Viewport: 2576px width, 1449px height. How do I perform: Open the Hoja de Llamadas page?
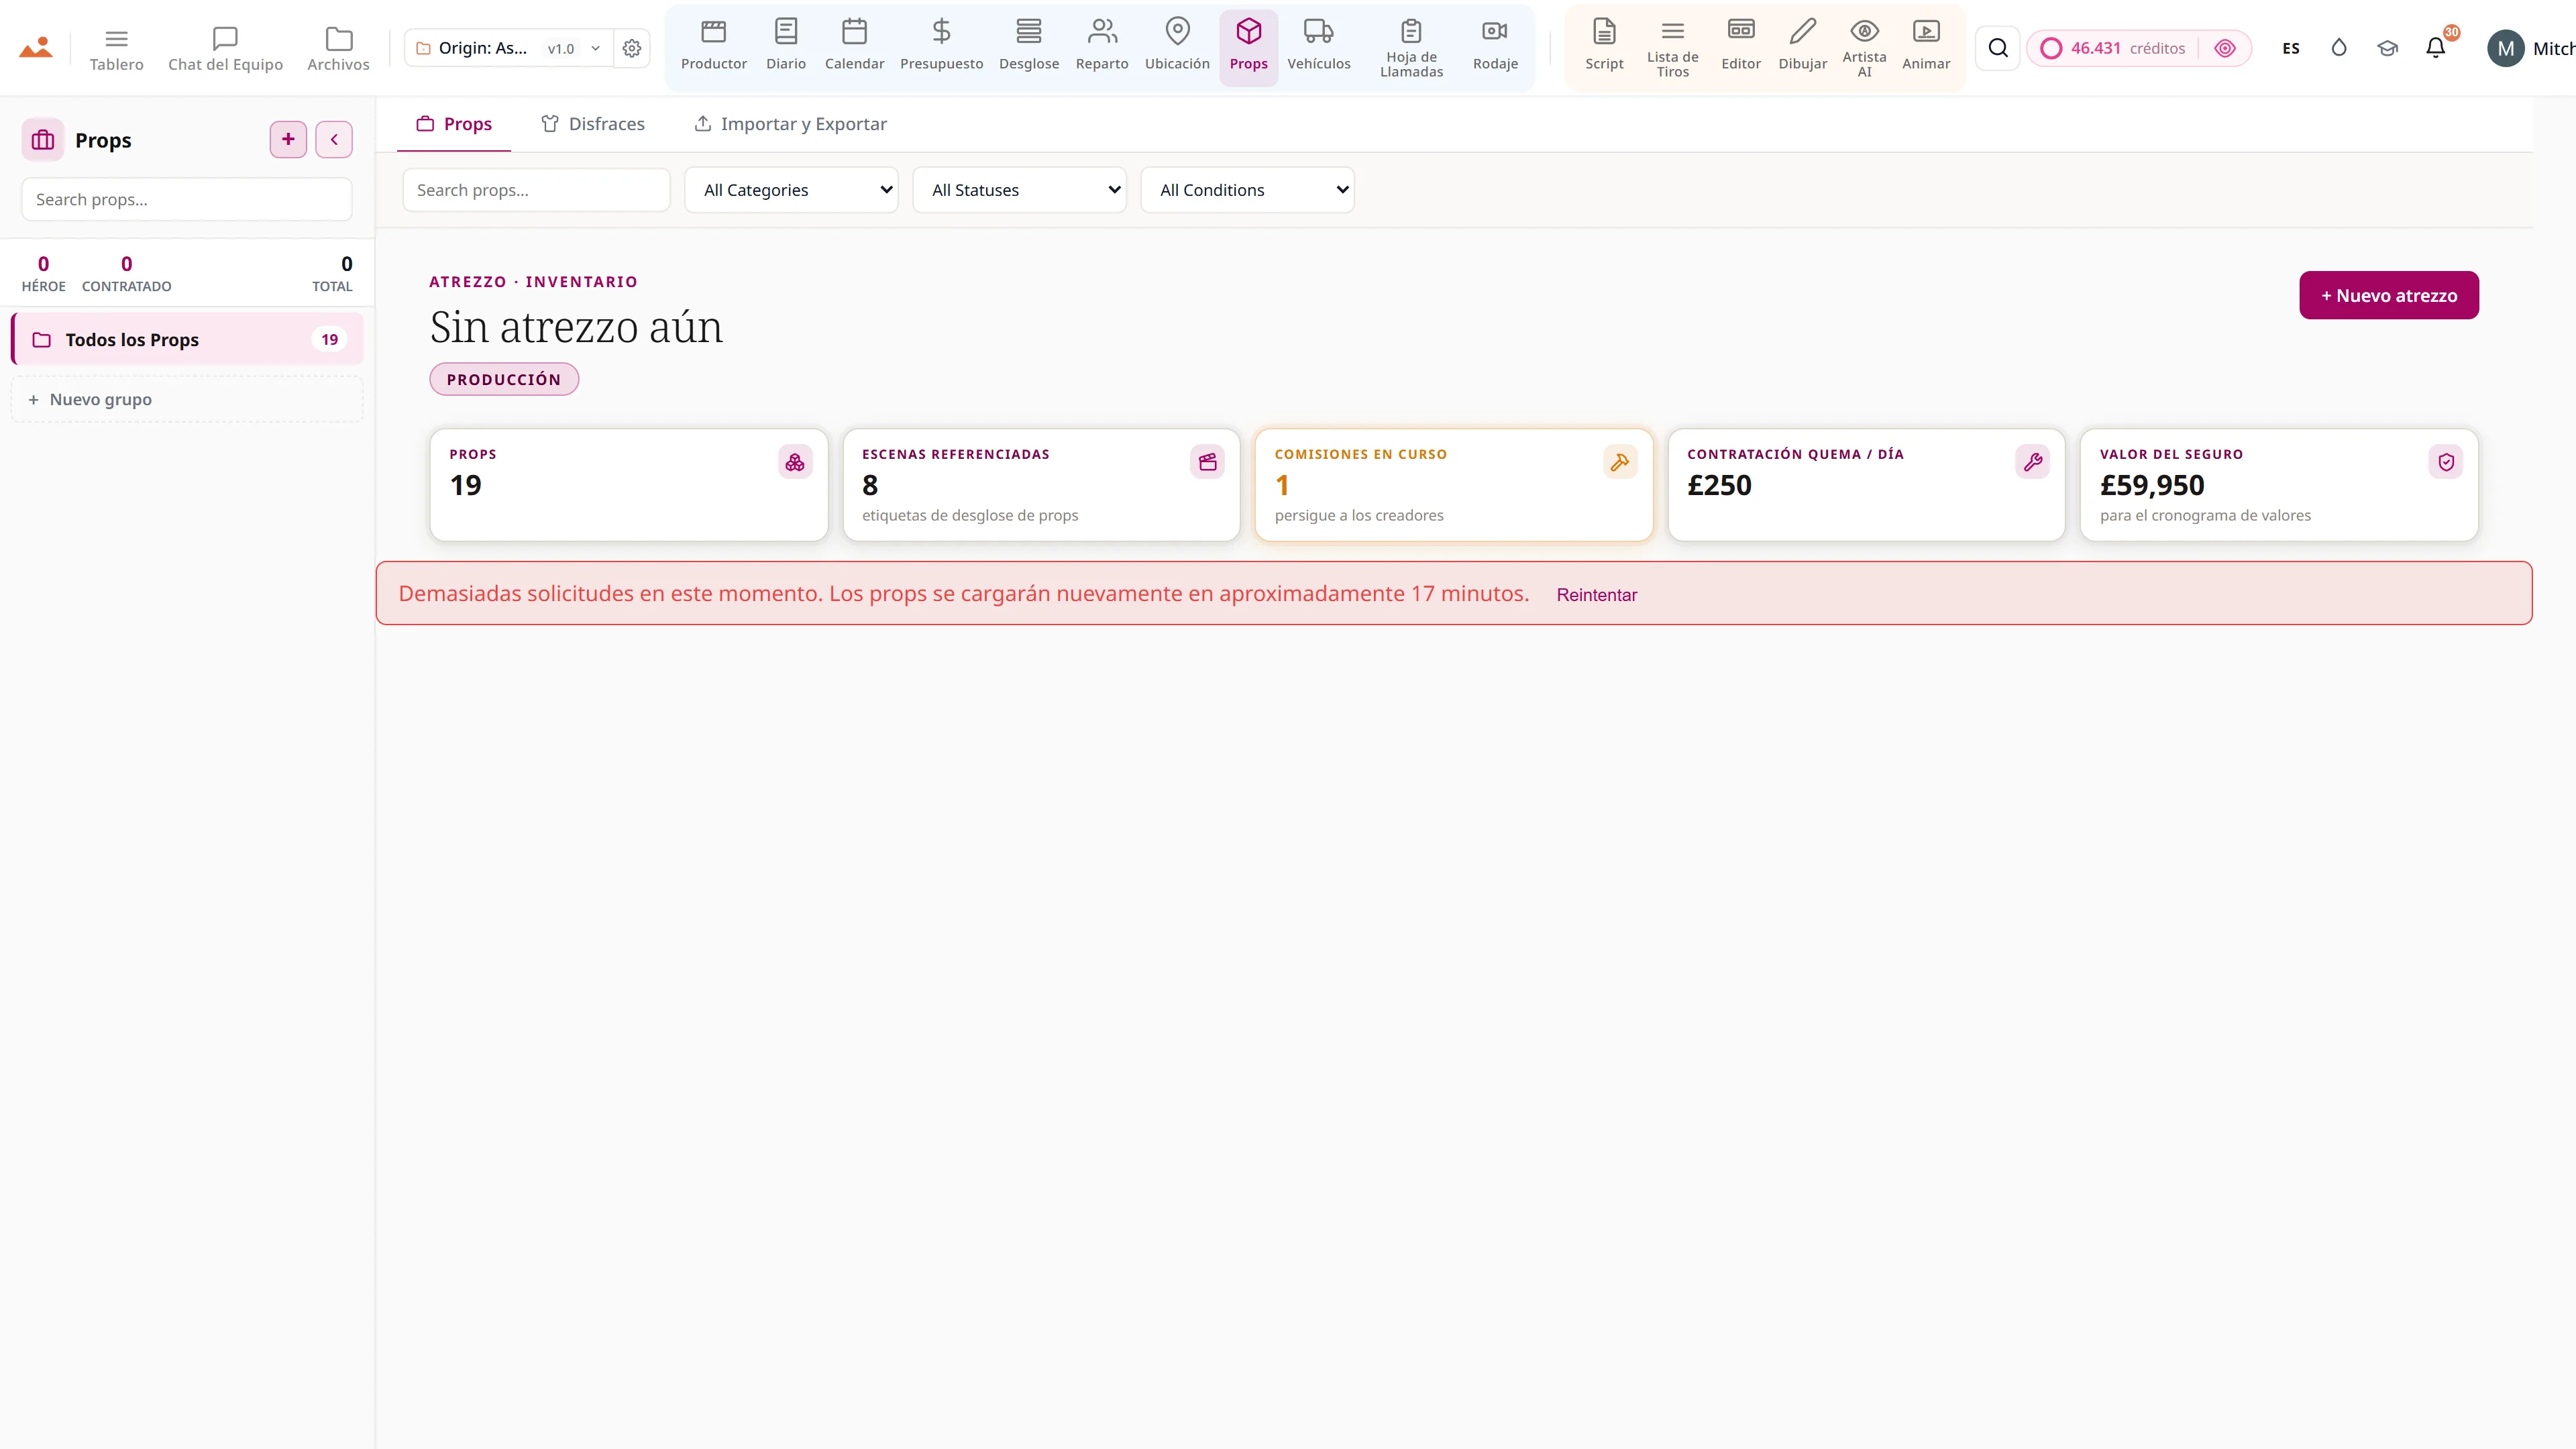1411,47
